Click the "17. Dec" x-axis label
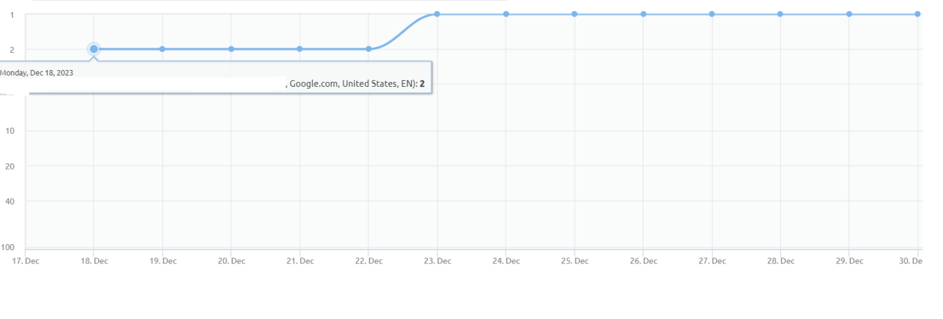Viewport: 943px width, 319px height. click(26, 261)
